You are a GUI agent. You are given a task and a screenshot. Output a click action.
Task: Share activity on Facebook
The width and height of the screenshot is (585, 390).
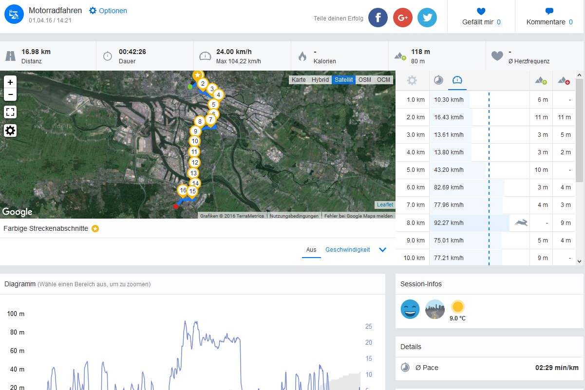point(378,18)
